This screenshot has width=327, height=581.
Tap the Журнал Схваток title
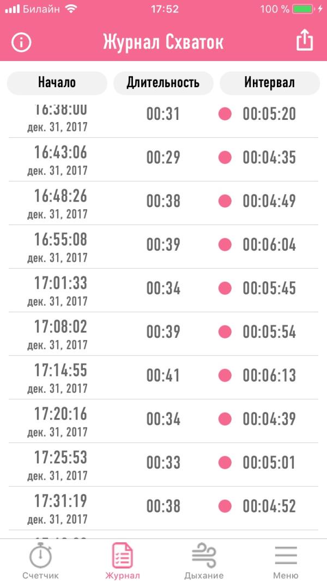click(163, 43)
